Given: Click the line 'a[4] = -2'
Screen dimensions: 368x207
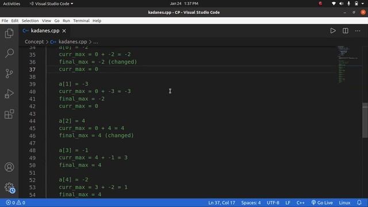Looking at the screenshot, I should pyautogui.click(x=74, y=179).
